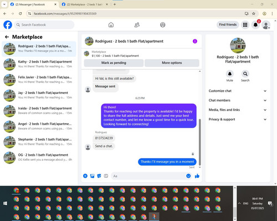277x221 pixels.
Task: Click the listing thumbnail in right panel
Action: point(238,45)
